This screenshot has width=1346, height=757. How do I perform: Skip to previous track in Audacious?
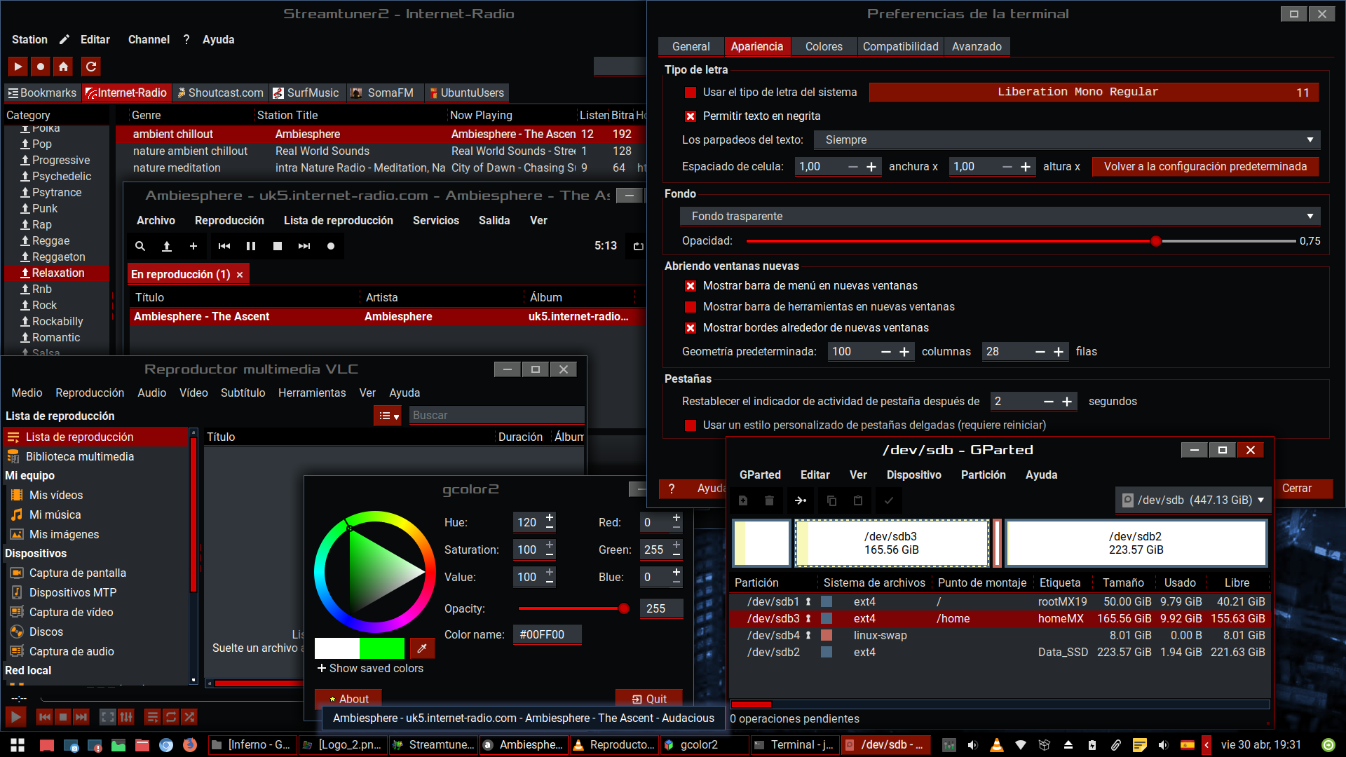click(x=224, y=246)
